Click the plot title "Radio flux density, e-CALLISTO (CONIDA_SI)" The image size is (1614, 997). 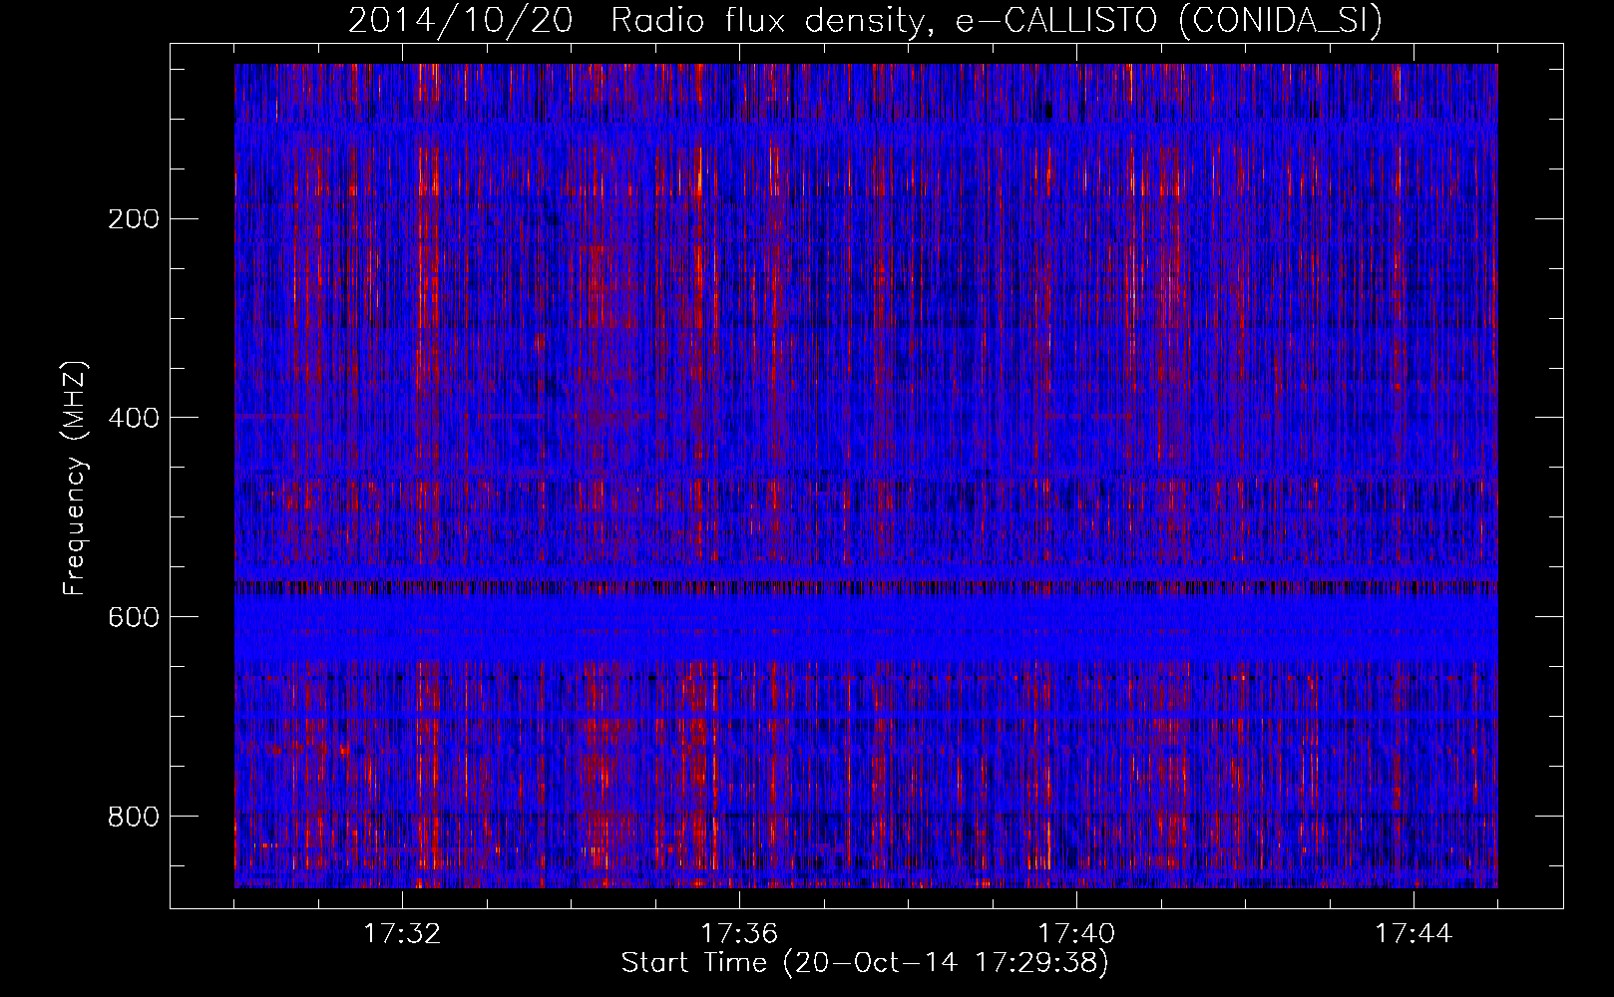tap(997, 20)
